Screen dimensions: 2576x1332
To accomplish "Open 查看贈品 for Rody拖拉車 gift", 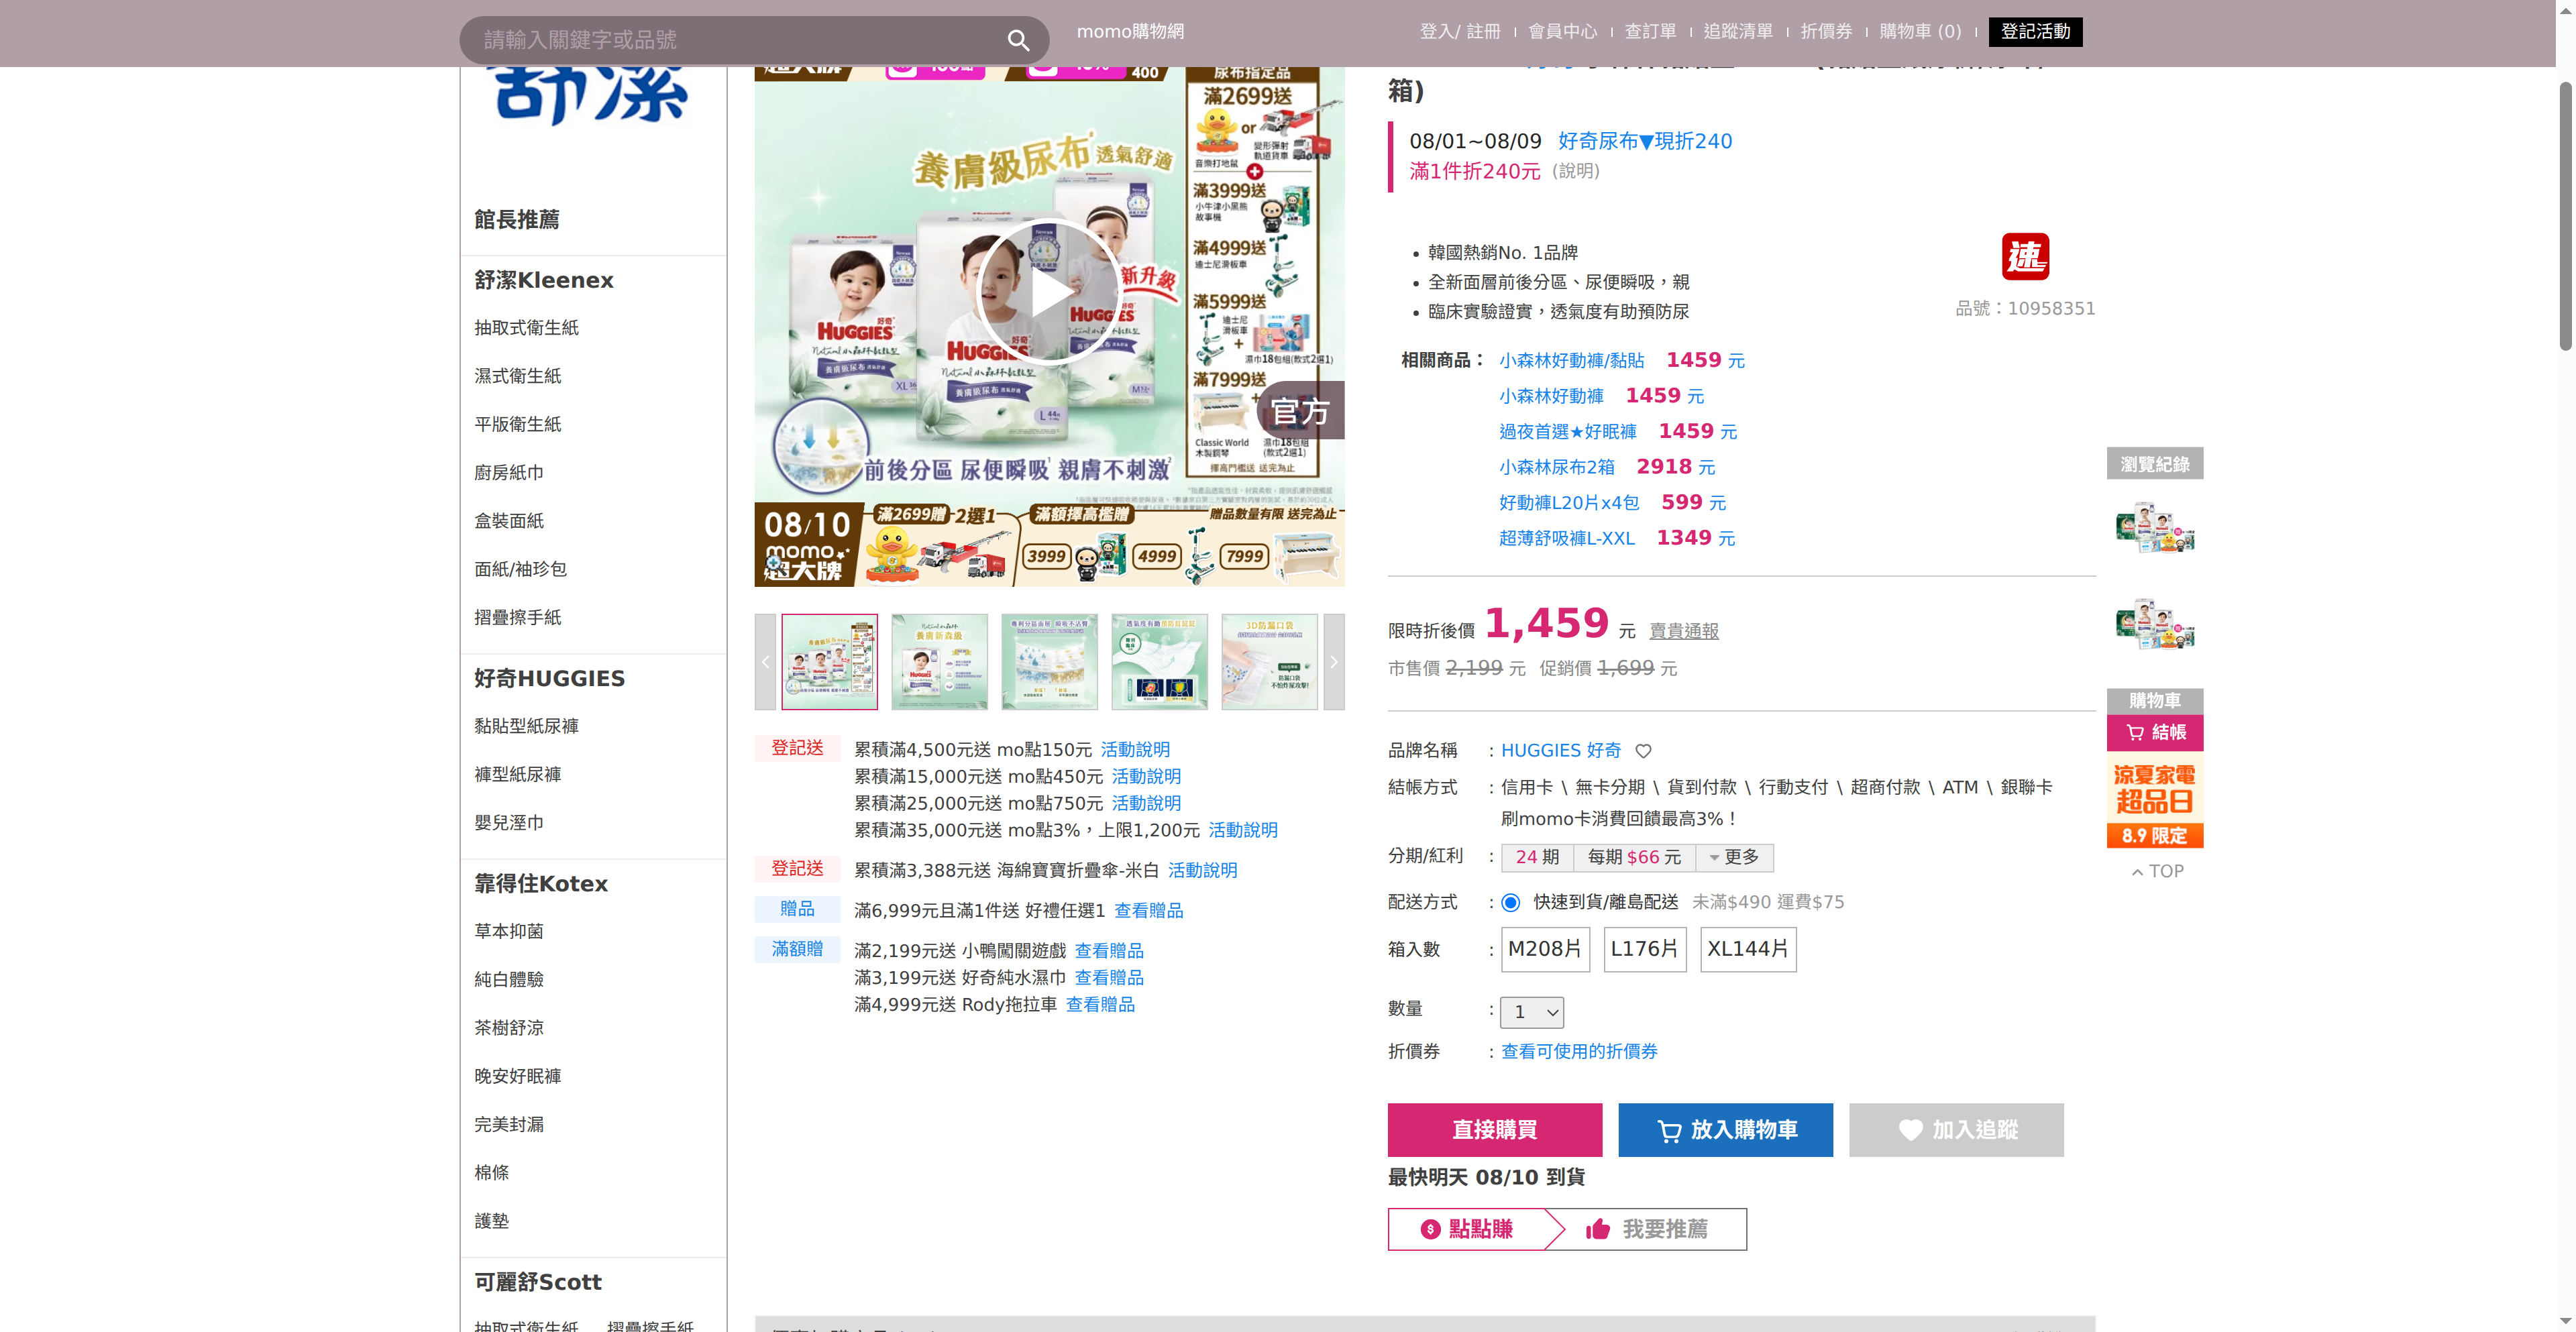I will [x=1100, y=1004].
